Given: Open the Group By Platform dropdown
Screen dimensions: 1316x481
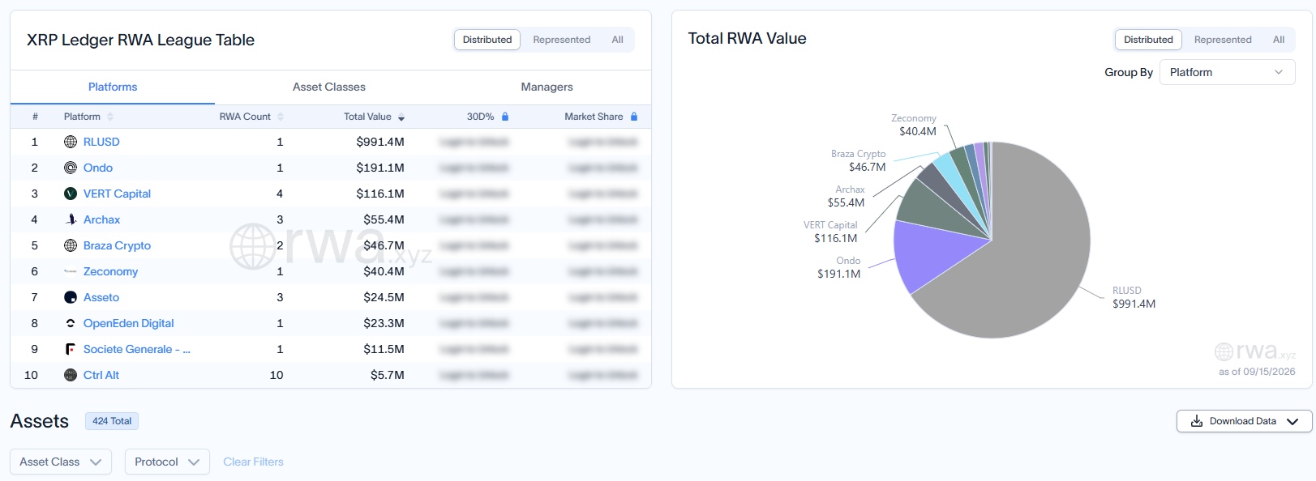Looking at the screenshot, I should (1228, 72).
